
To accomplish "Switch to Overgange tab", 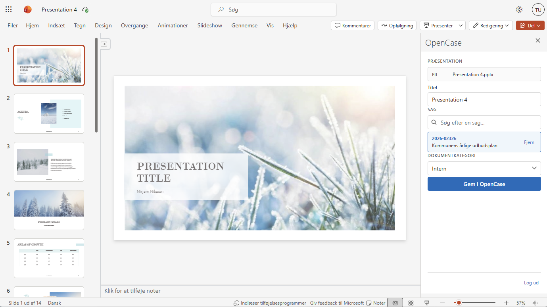I will (x=134, y=25).
